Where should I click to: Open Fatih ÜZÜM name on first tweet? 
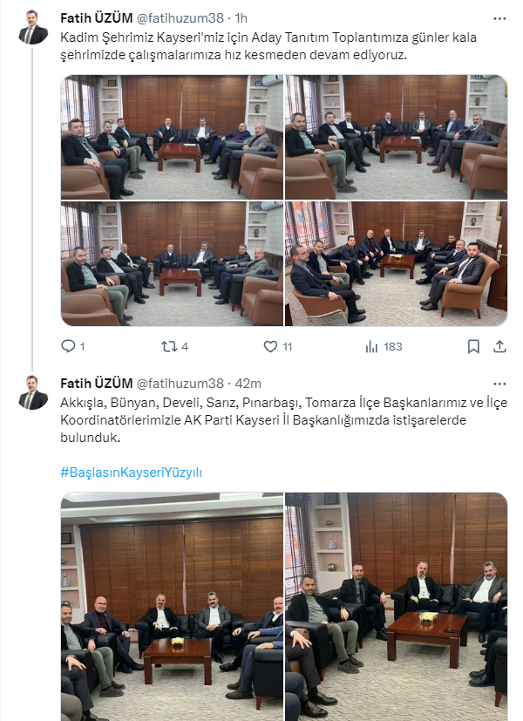pyautogui.click(x=97, y=18)
